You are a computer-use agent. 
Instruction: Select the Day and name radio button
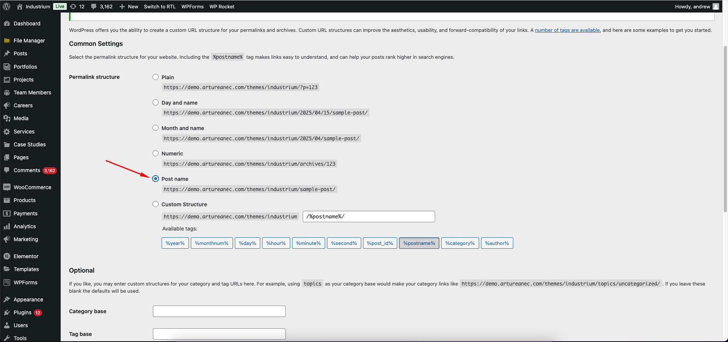pos(156,102)
